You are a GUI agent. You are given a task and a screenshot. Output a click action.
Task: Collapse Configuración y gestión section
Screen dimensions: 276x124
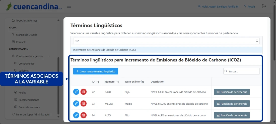coord(49,56)
